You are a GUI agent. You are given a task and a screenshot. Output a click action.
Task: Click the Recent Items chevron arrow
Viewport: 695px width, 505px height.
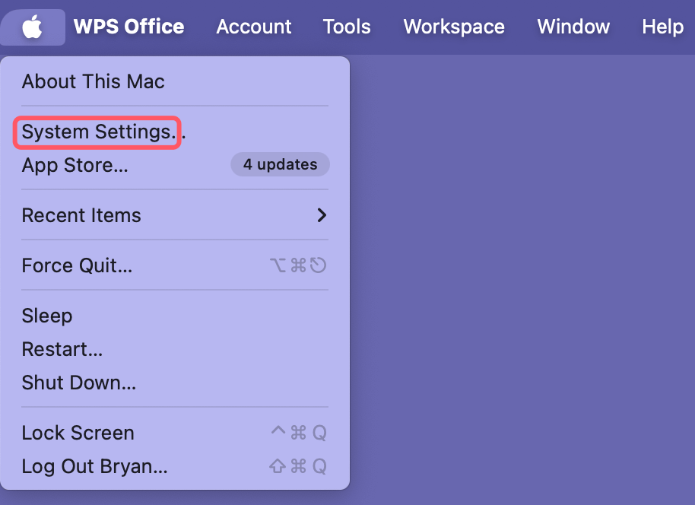321,215
